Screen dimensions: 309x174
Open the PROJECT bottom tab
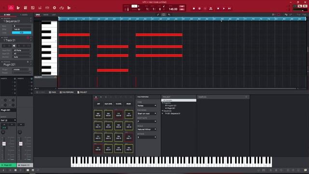point(82,92)
